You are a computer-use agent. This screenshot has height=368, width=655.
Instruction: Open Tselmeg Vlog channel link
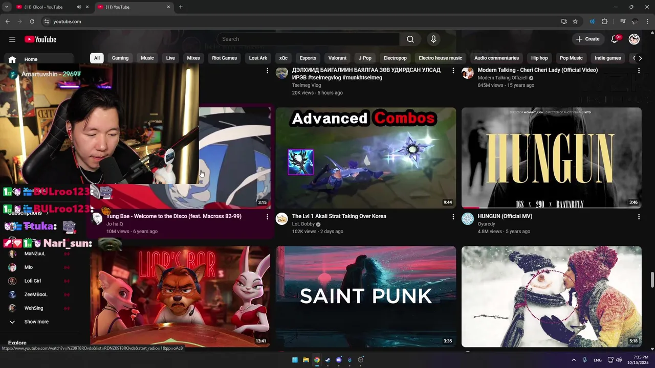point(307,85)
